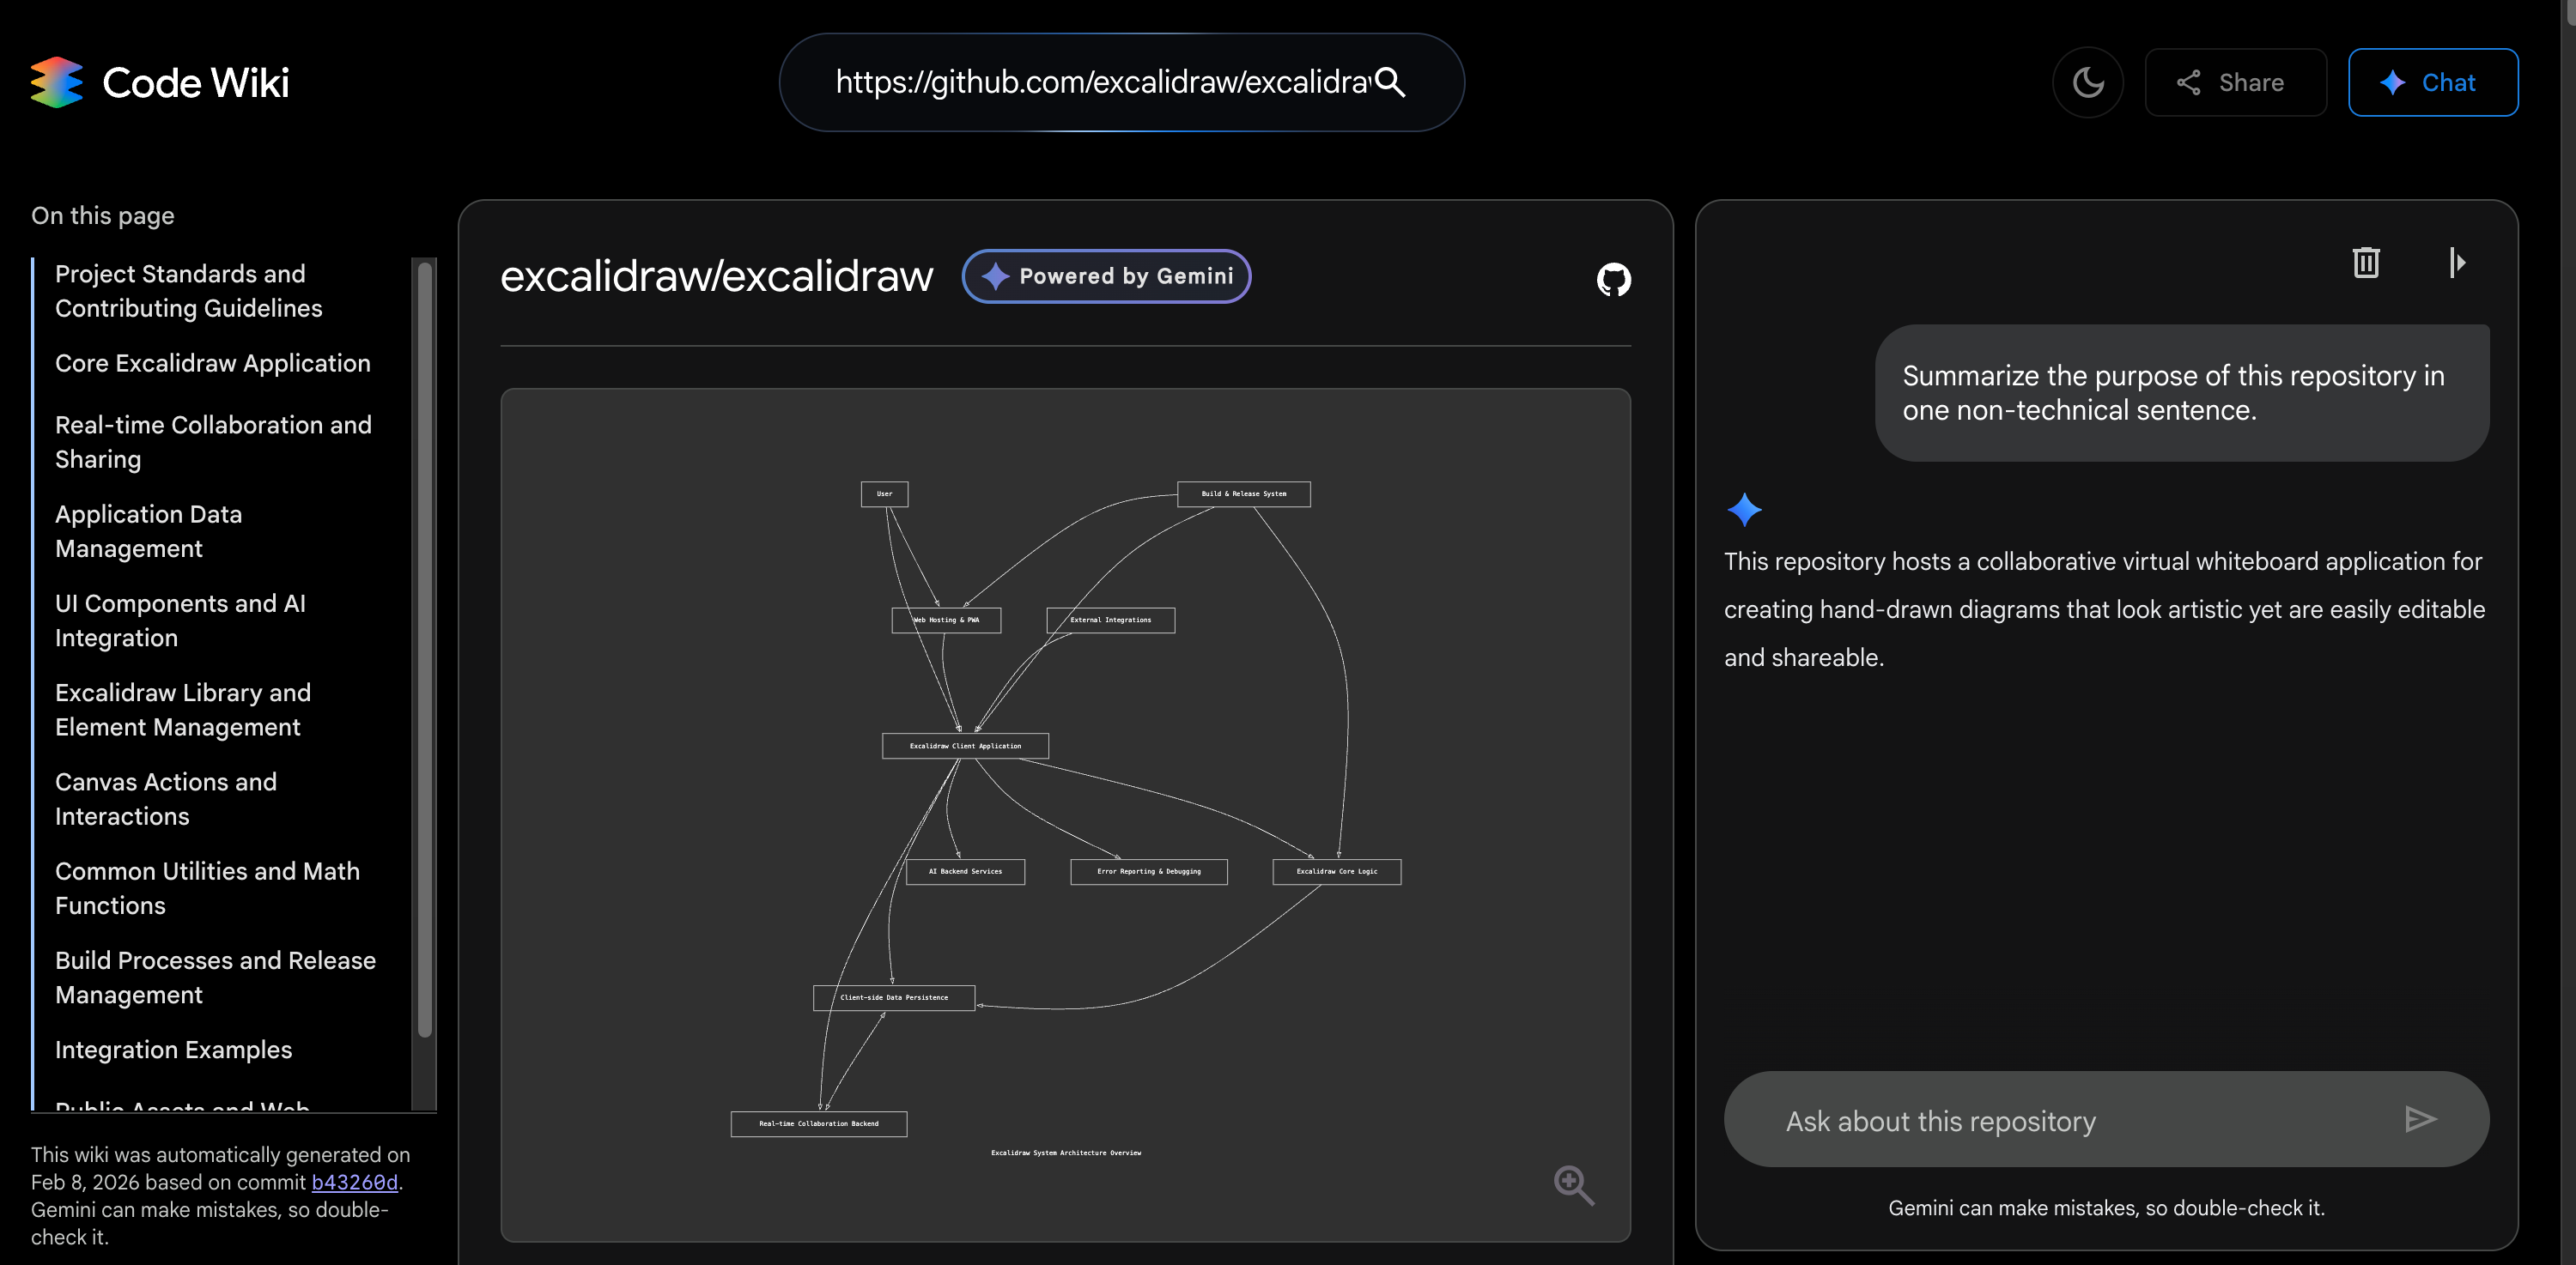2576x1265 pixels.
Task: Click the repository URL search field
Action: tap(1100, 82)
